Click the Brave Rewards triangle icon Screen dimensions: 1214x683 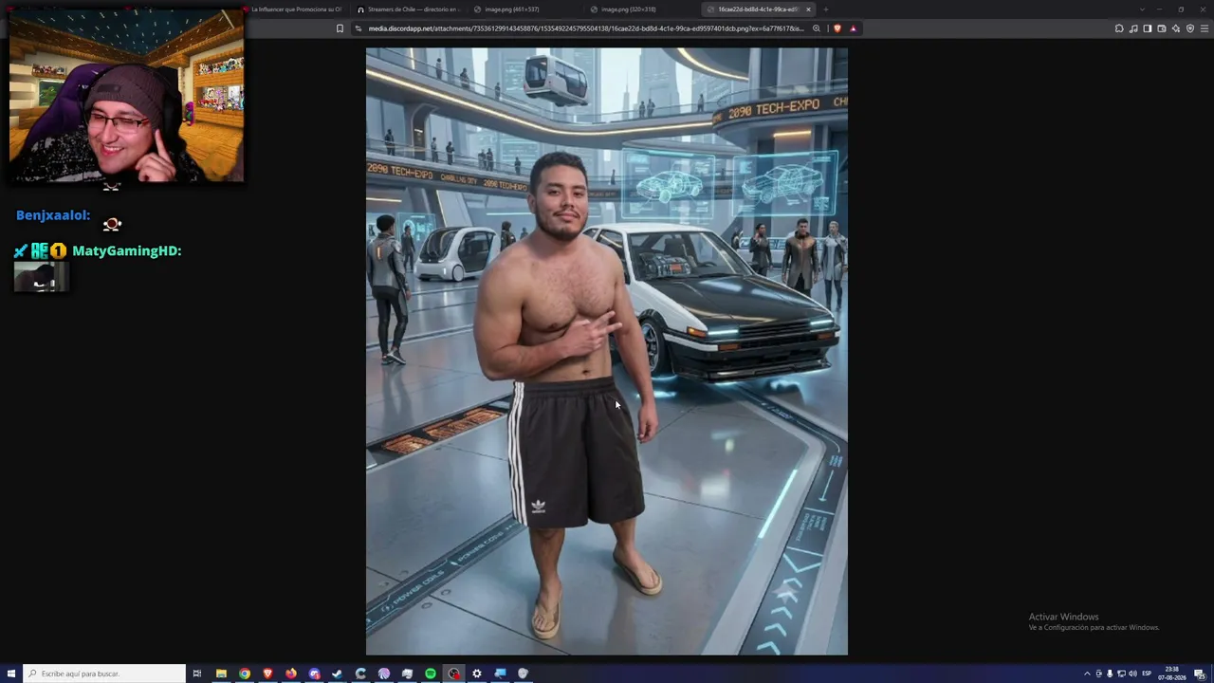[853, 28]
